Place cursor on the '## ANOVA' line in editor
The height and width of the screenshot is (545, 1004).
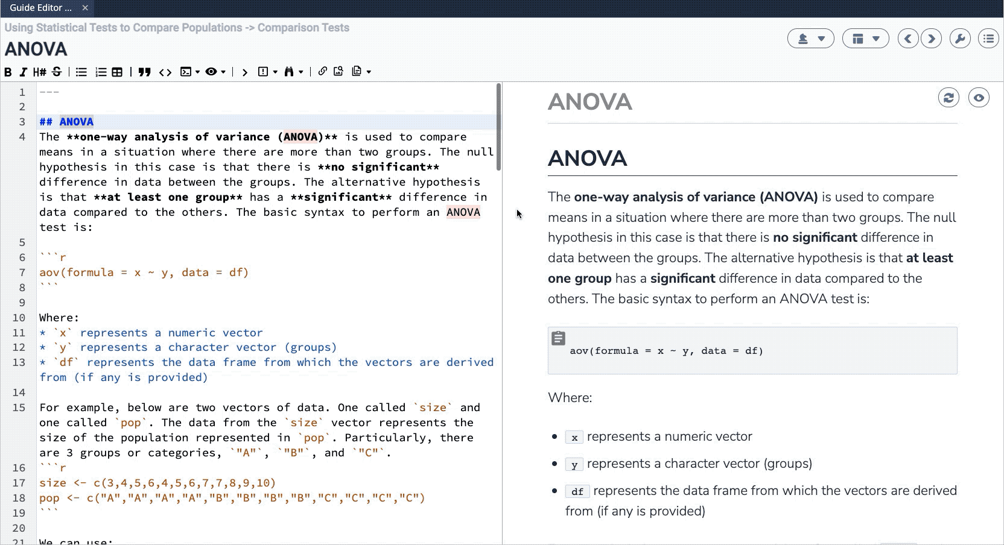[268, 122]
